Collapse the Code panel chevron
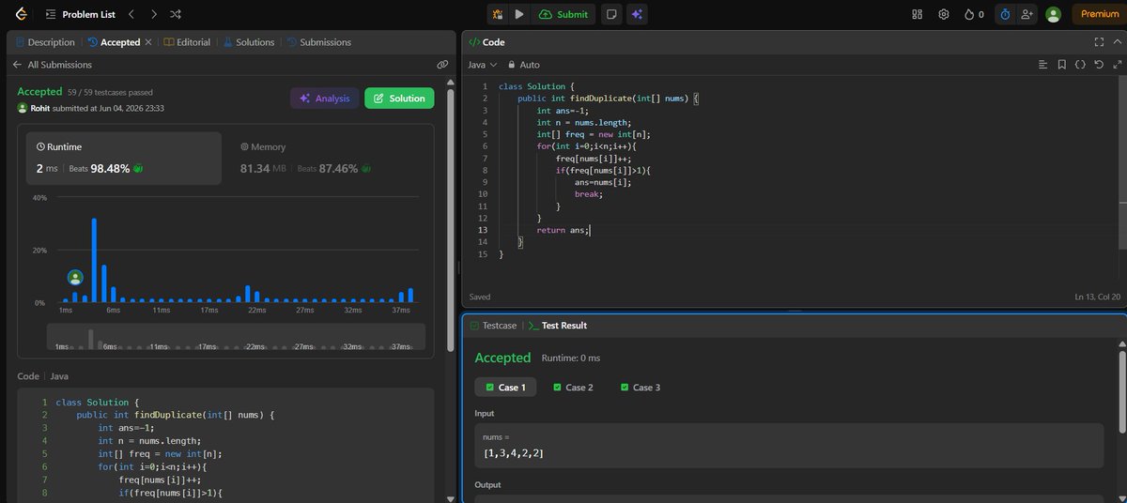1127x503 pixels. coord(1117,42)
